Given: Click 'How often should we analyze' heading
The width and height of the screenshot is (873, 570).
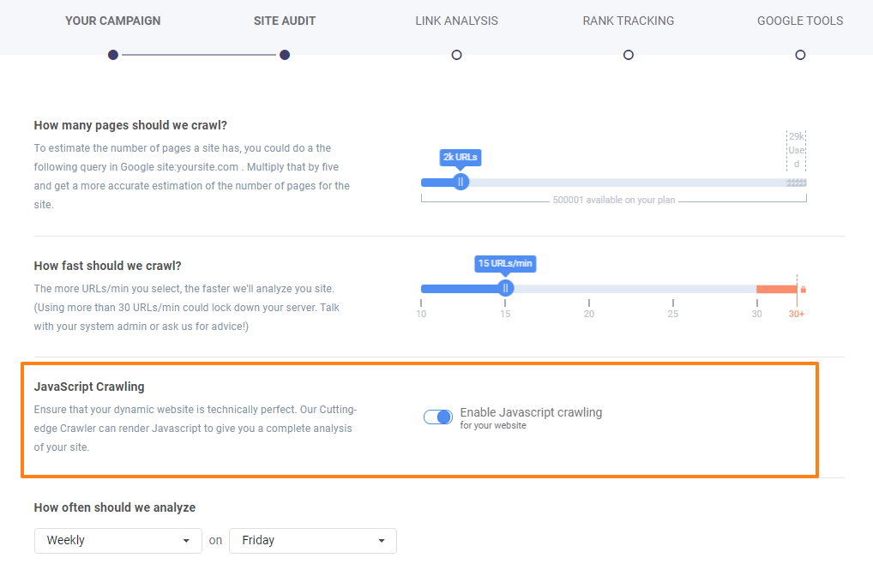Looking at the screenshot, I should (115, 507).
